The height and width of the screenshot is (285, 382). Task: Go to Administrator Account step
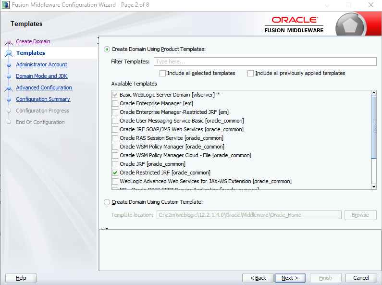42,64
